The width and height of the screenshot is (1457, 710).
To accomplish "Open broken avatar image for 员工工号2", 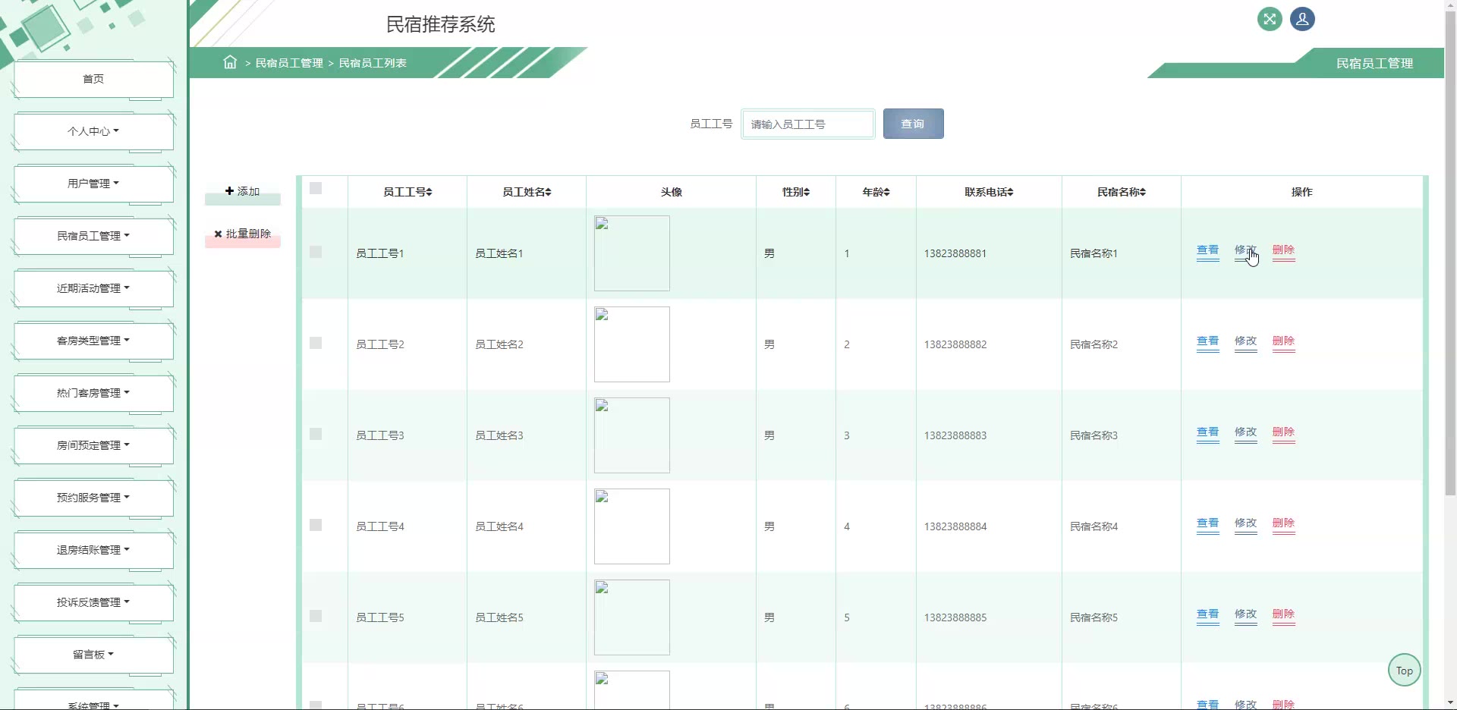I will tap(632, 344).
